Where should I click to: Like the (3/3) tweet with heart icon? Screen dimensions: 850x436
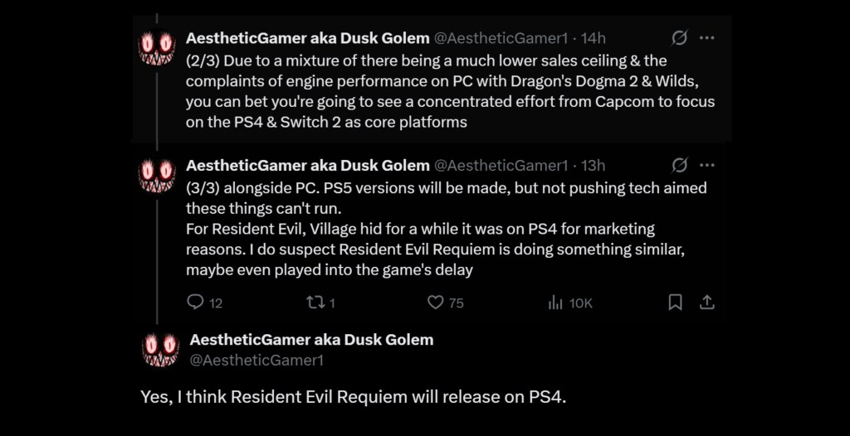tap(436, 303)
